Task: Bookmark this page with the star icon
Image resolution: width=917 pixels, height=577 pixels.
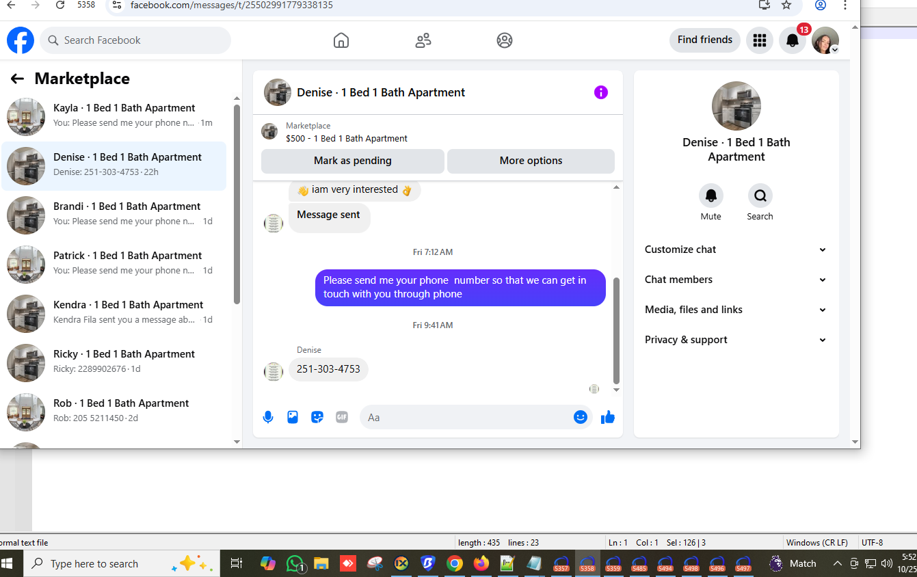Action: 786,5
